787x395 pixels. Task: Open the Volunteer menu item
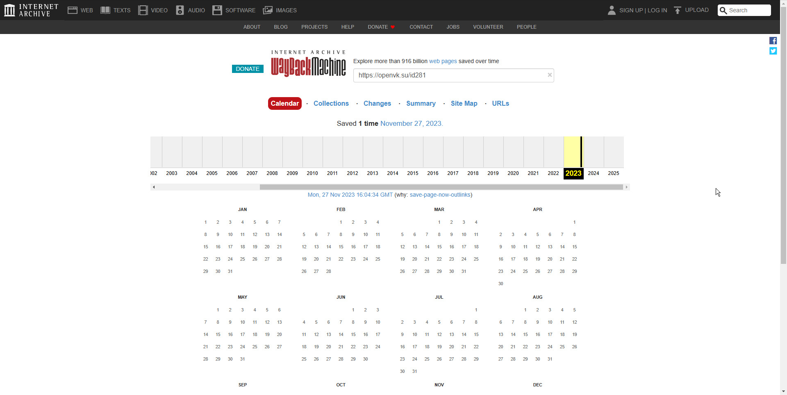(488, 27)
